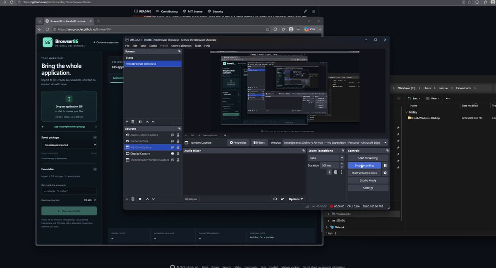The height and width of the screenshot is (268, 496).
Task: Pop out the Scenes dock
Action: 180,52
